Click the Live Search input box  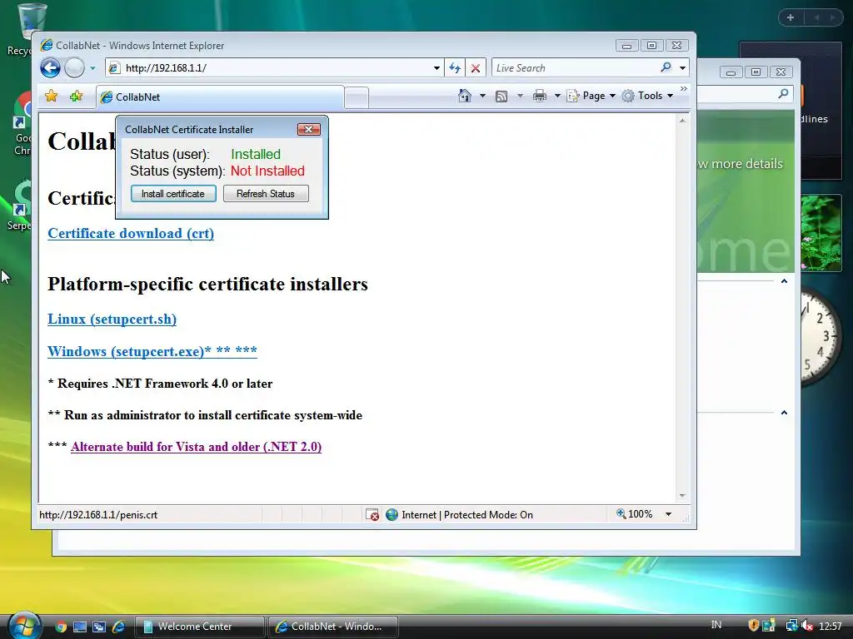(574, 68)
